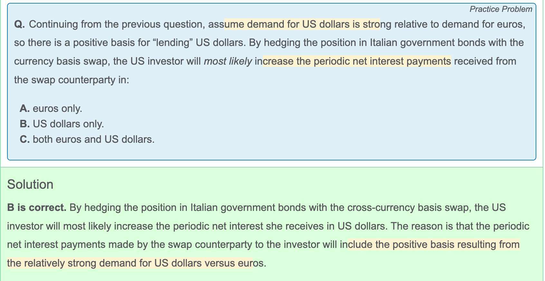This screenshot has width=545, height=281.
Task: Click 'currency basis swap' in question text
Action: click(61, 61)
